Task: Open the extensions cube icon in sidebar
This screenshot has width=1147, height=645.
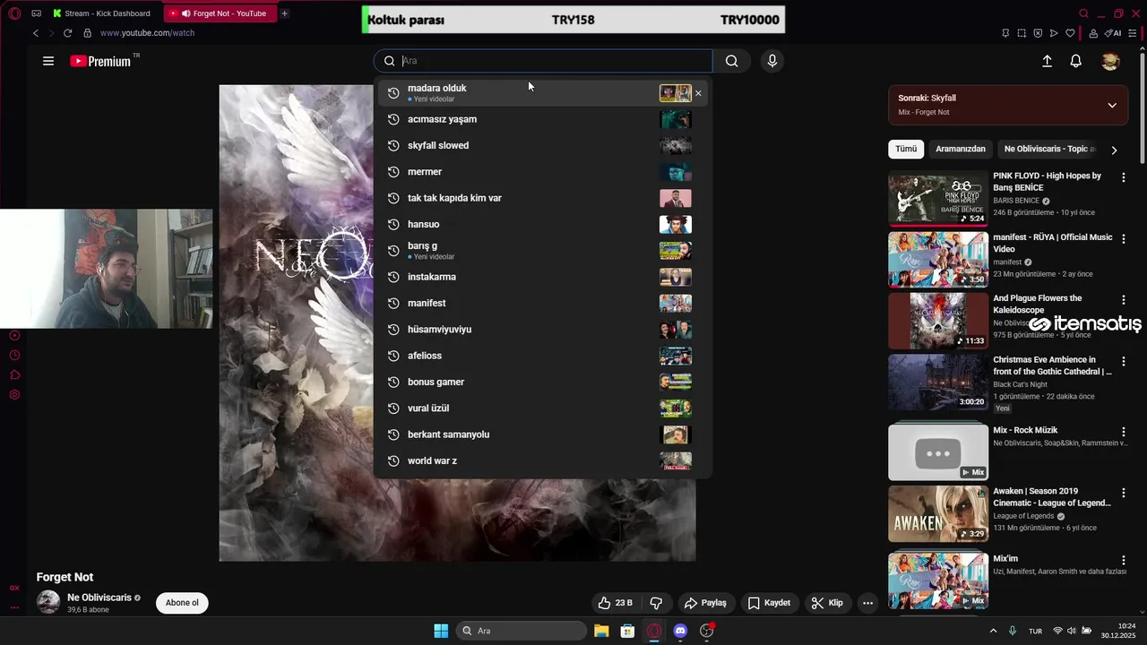Action: point(14,374)
